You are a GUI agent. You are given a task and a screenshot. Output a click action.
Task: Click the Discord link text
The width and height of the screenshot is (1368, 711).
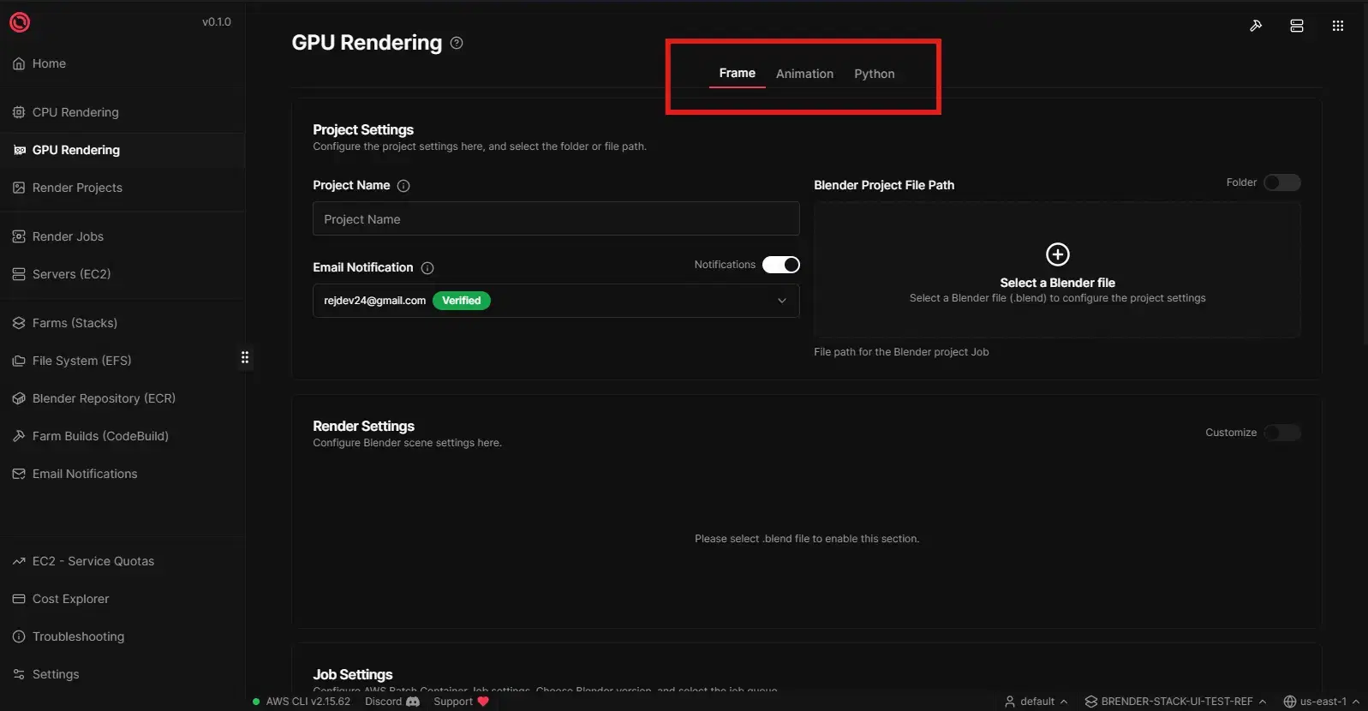tap(383, 702)
